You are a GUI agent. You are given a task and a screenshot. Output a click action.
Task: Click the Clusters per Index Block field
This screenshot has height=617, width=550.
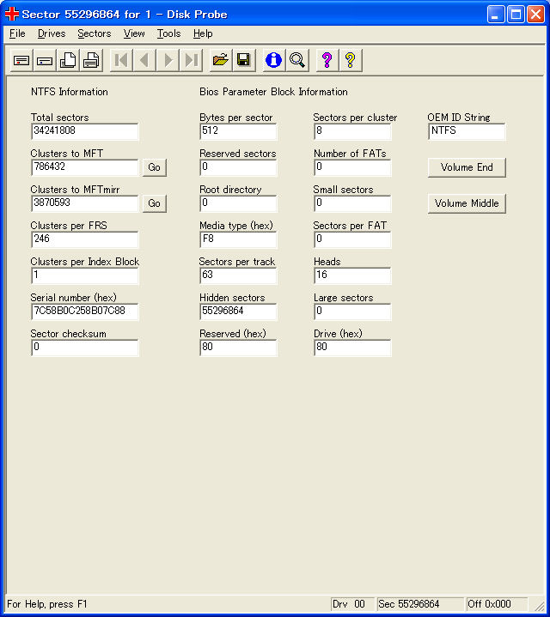[85, 275]
